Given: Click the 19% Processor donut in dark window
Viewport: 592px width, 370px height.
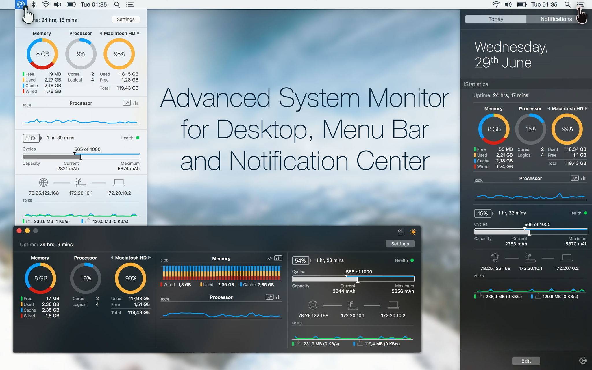Looking at the screenshot, I should (86, 278).
